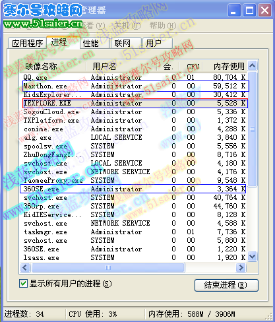Open the 帮助(H) menu
This screenshot has width=275, height=322.
(x=163, y=26)
